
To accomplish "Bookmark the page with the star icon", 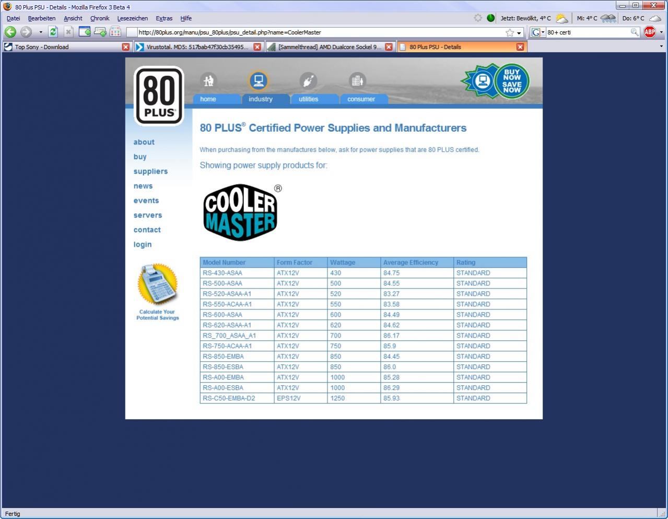I will [x=510, y=32].
